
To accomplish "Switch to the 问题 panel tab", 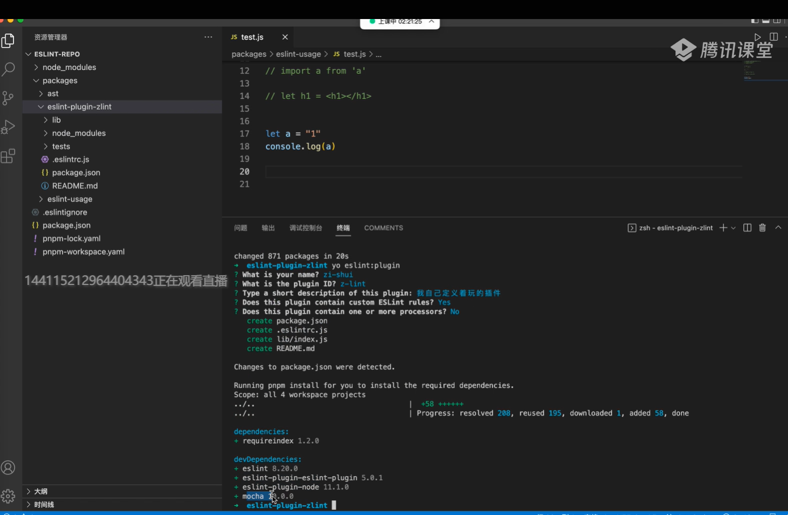I will click(x=240, y=228).
